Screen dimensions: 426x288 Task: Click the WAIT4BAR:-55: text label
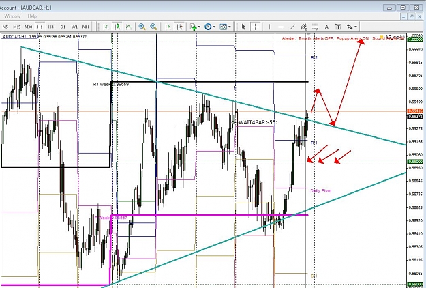click(258, 122)
